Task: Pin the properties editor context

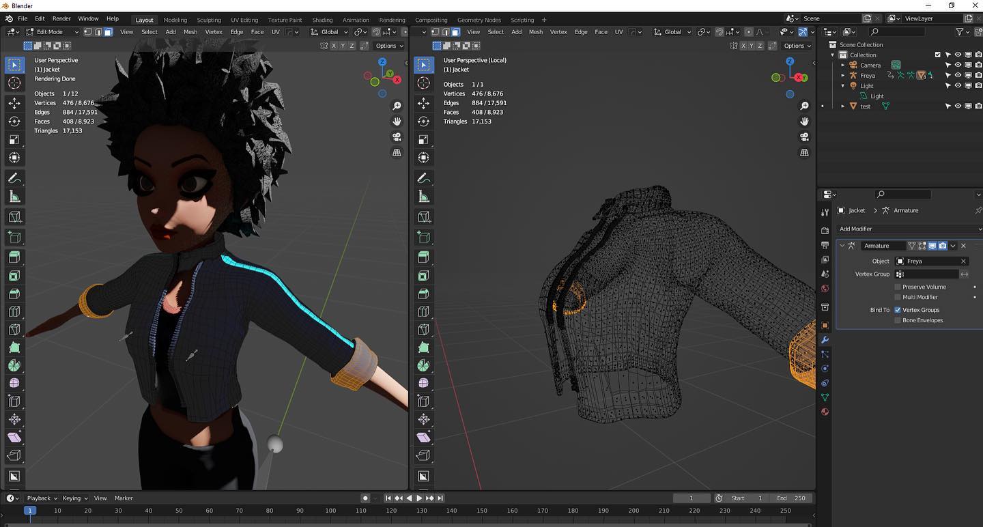Action: click(x=979, y=210)
